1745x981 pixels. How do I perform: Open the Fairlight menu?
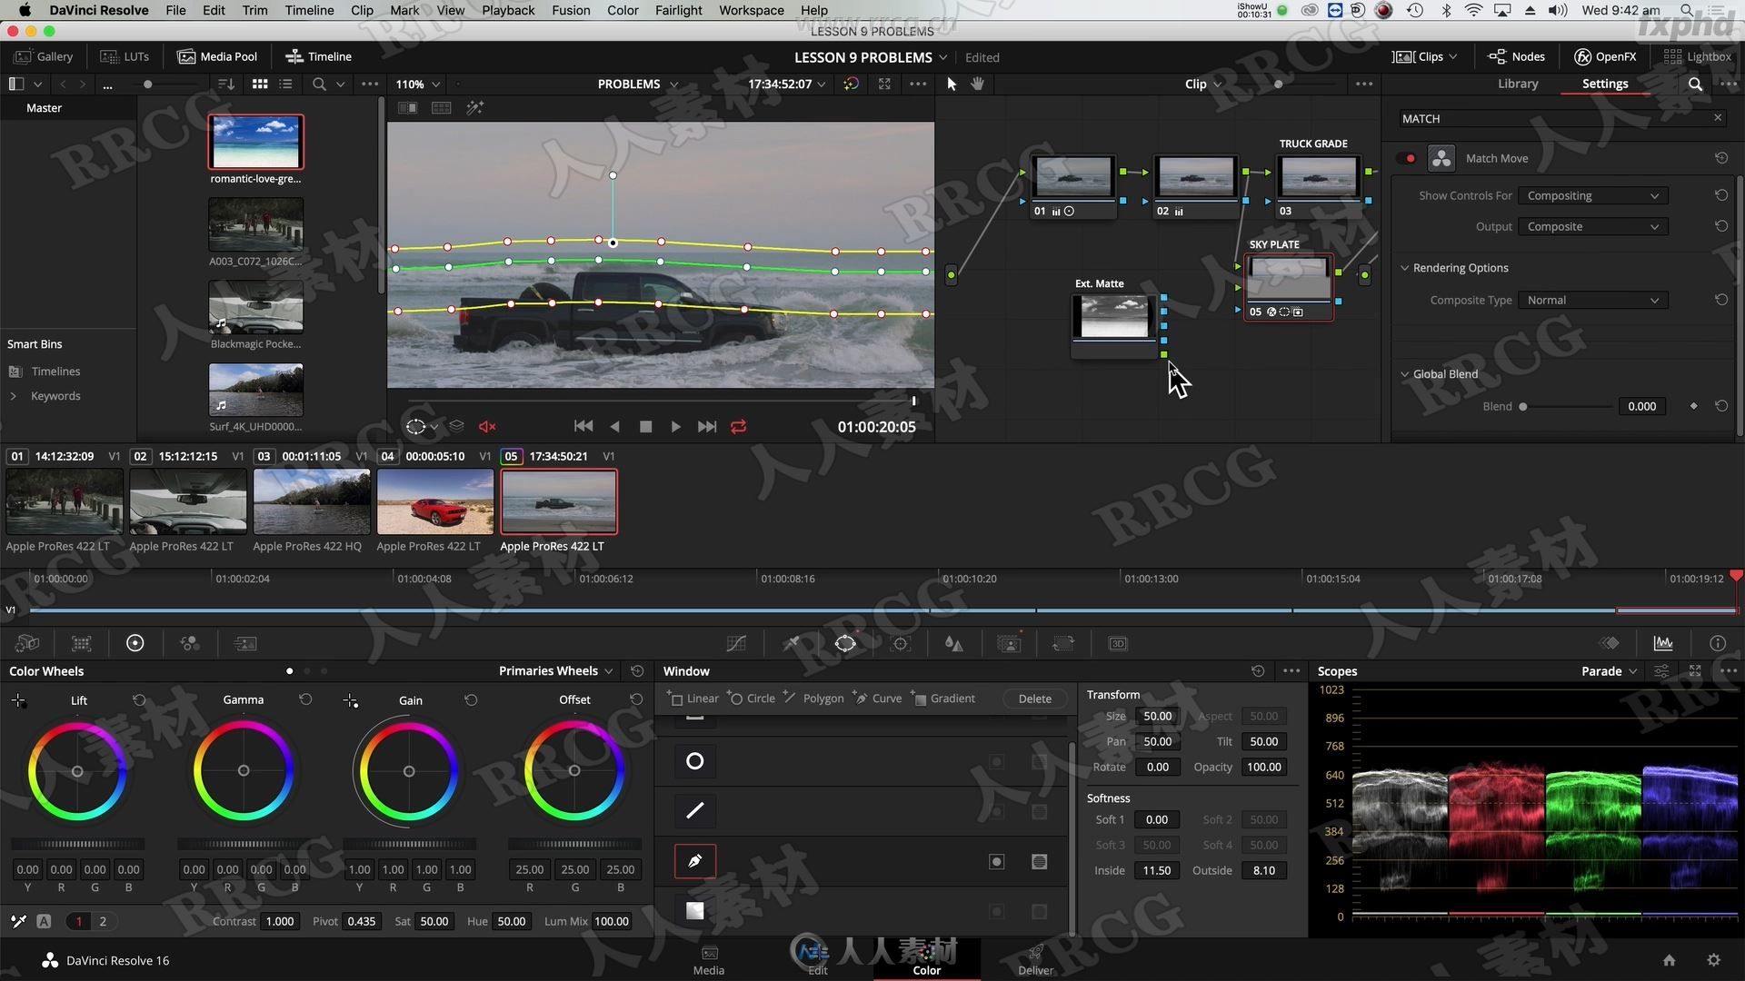point(679,10)
